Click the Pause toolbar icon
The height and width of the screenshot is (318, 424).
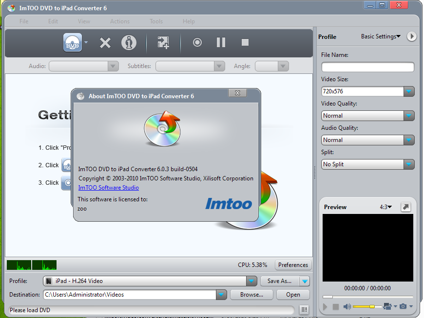[x=221, y=42]
